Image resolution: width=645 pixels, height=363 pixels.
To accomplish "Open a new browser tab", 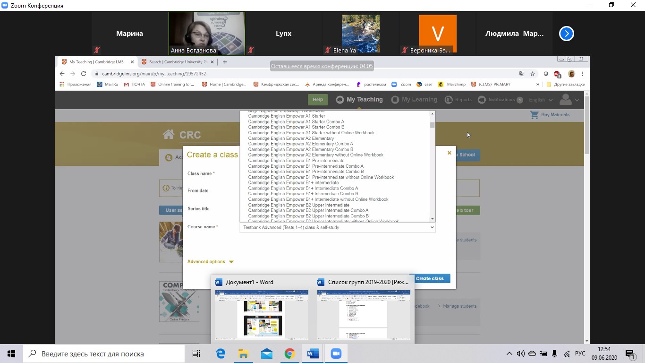I will point(225,62).
